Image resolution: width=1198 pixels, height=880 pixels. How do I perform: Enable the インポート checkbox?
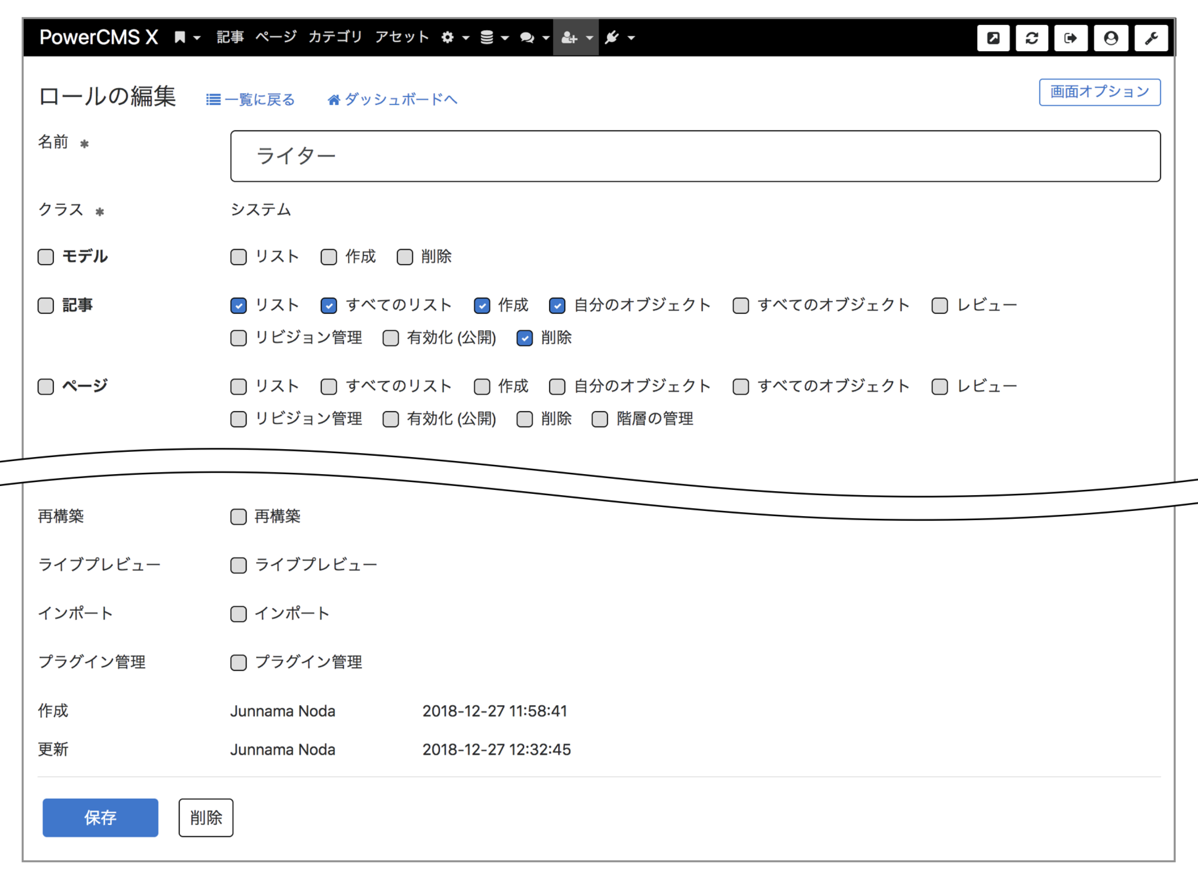coord(238,614)
